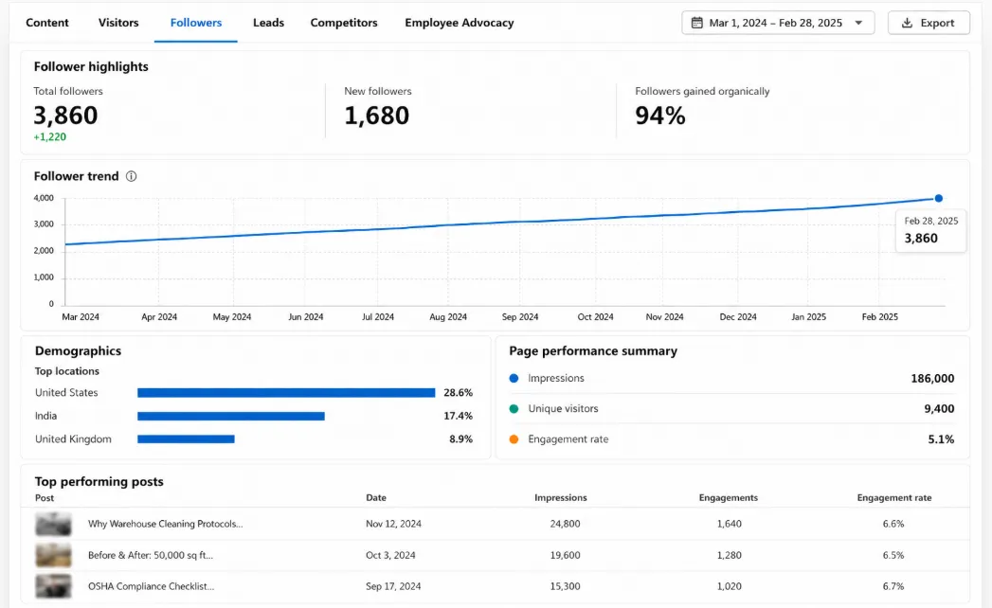This screenshot has height=608, width=992.
Task: Open post 'Why Warehouse Cleaning Protocols...'
Action: click(x=165, y=524)
